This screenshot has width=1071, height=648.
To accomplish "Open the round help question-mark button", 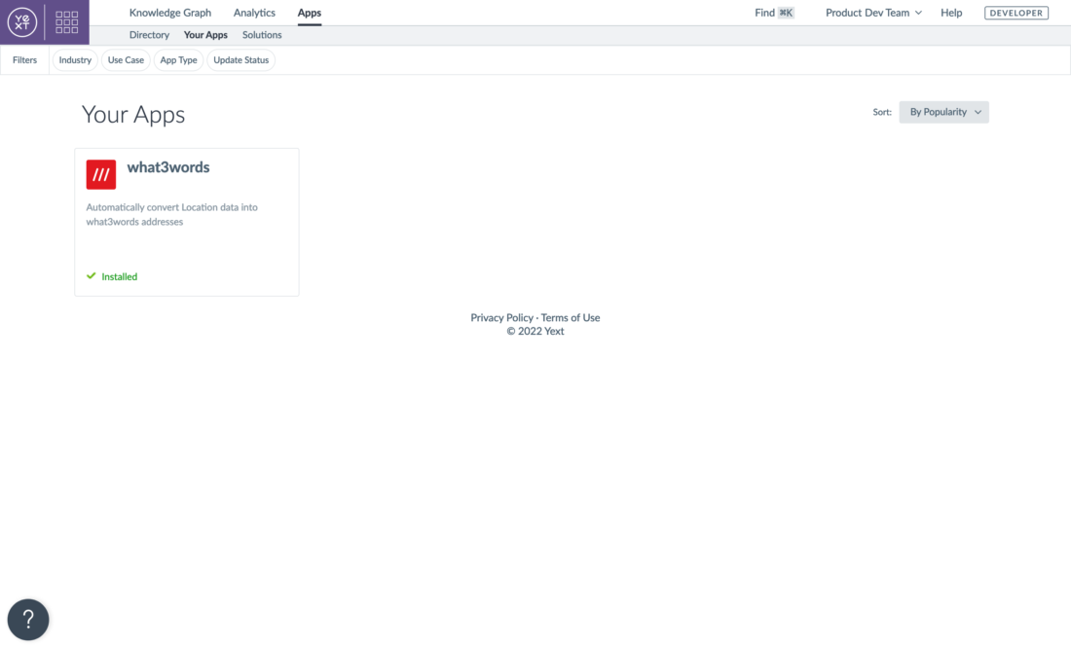I will point(28,620).
